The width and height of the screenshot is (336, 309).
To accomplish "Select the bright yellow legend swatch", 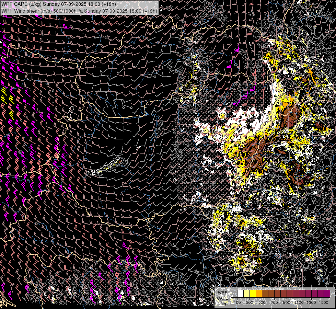I will pos(253,294).
